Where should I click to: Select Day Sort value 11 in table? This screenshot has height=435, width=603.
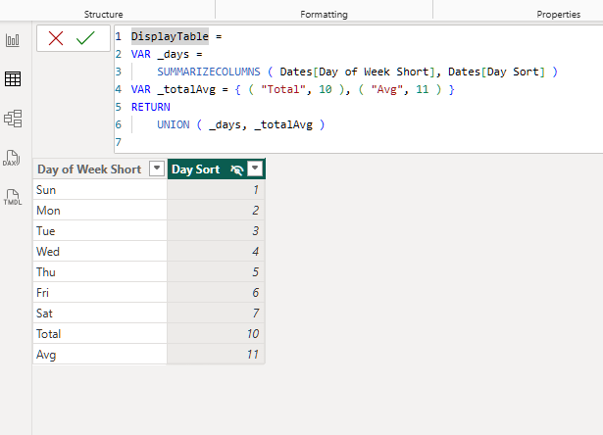tap(216, 355)
